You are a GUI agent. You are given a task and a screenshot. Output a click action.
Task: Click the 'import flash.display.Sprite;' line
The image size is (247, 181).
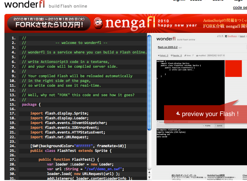[x=60, y=113]
